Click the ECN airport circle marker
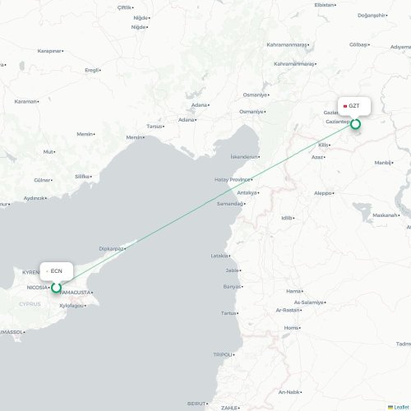411x411 pixels. pos(56,288)
